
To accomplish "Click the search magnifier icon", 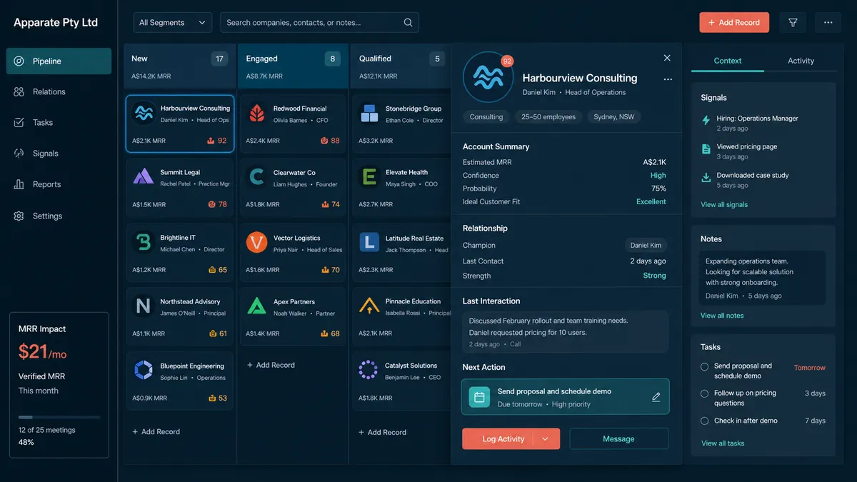I will click(x=408, y=23).
